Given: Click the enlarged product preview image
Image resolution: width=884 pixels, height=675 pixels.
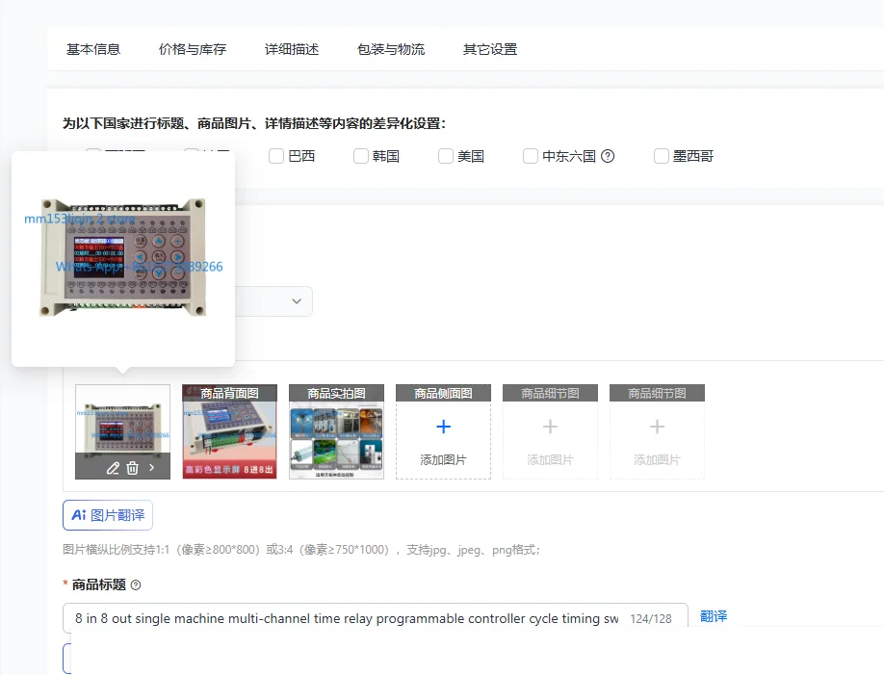Looking at the screenshot, I should (x=123, y=258).
